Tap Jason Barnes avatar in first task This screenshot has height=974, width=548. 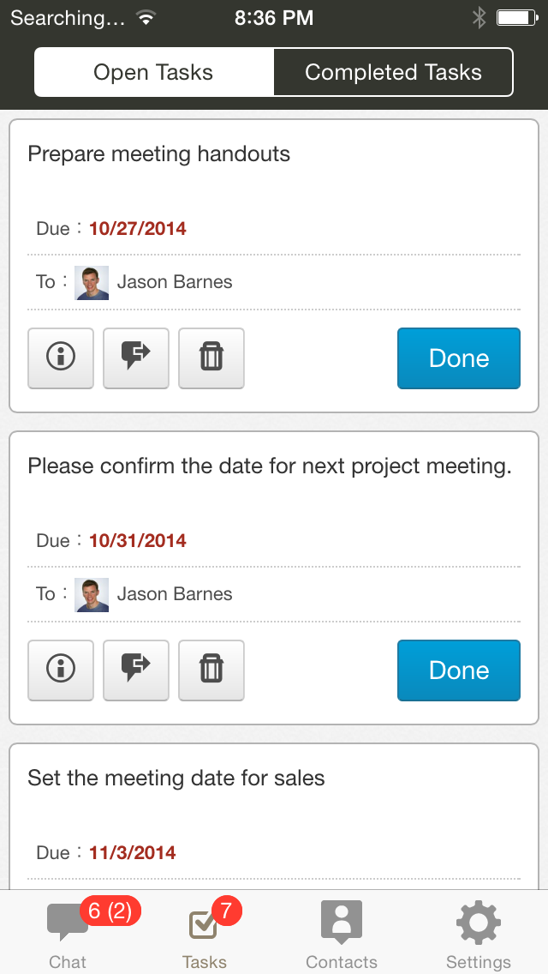pyautogui.click(x=92, y=282)
